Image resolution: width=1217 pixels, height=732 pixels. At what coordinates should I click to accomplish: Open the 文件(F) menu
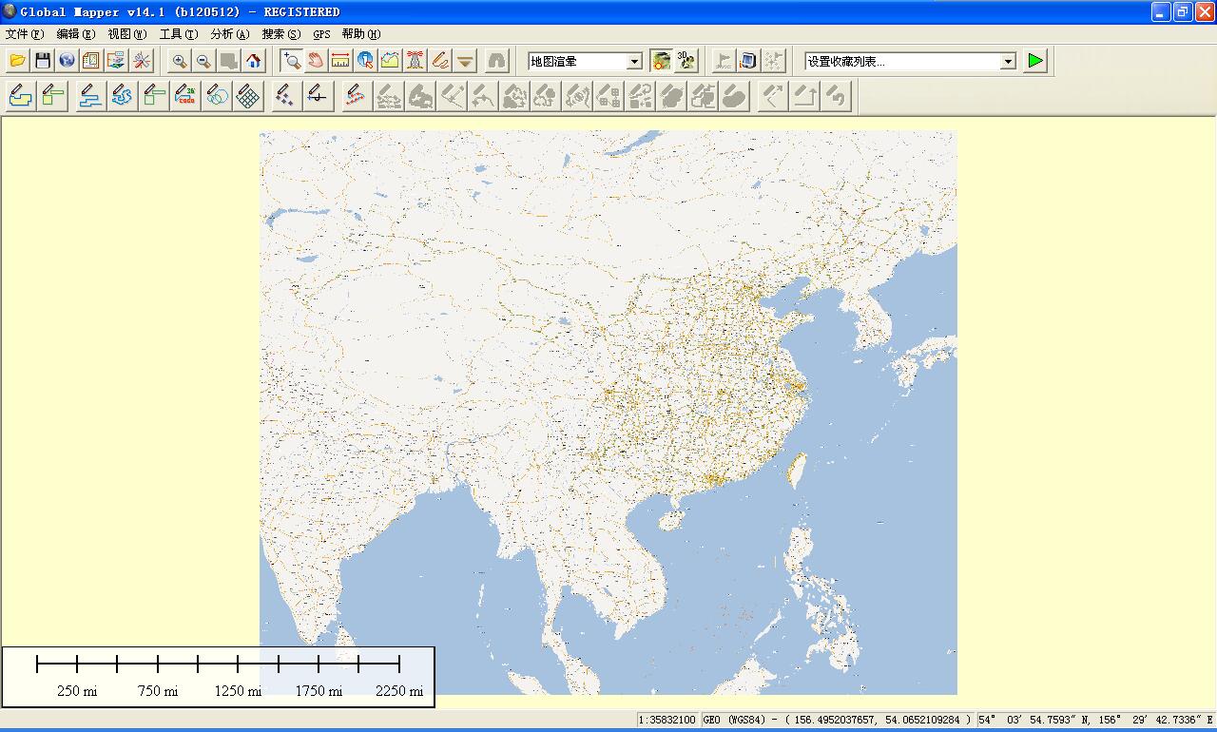24,33
